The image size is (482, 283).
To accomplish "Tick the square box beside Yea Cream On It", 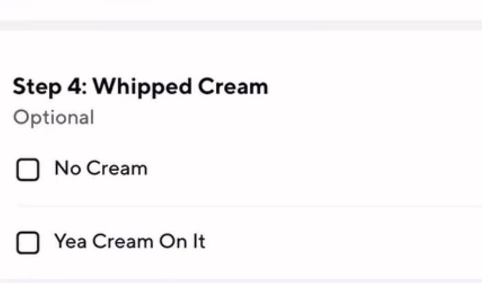I will [x=28, y=242].
